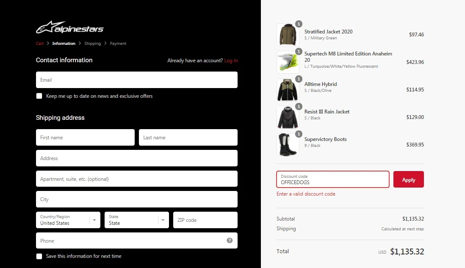
Task: Select the Payment breadcrumb step
Action: coord(118,44)
